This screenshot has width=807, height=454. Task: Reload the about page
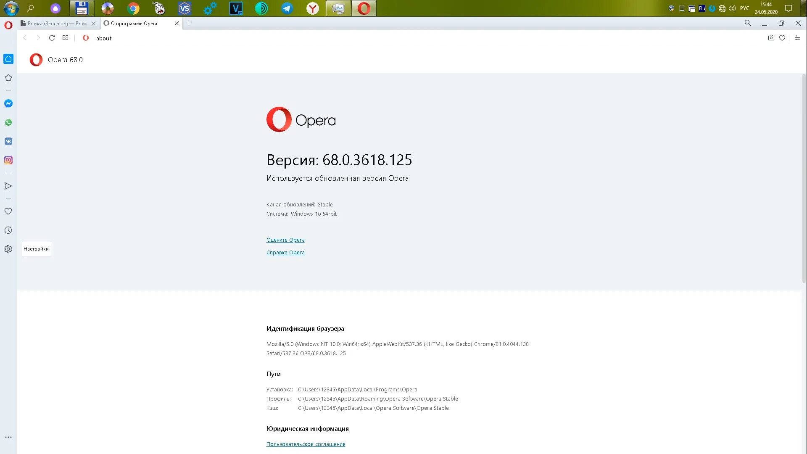(52, 38)
